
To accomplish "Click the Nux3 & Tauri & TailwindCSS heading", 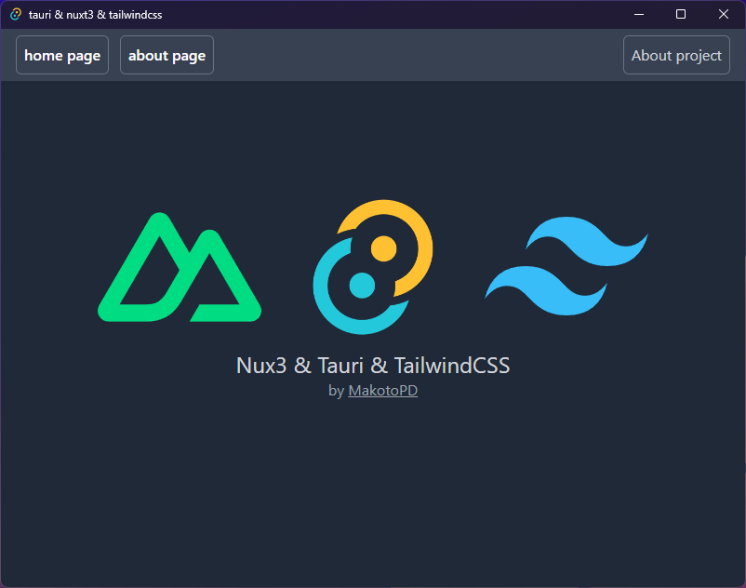I will coord(373,366).
